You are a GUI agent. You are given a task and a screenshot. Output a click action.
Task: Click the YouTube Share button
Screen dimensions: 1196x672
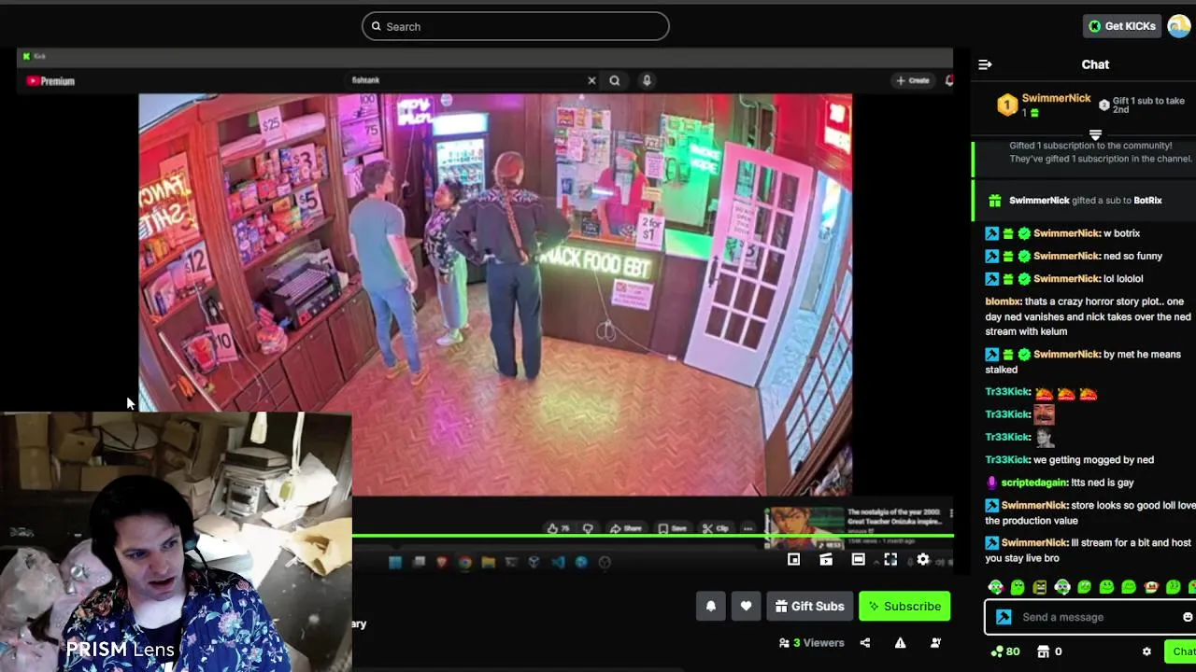click(x=626, y=528)
